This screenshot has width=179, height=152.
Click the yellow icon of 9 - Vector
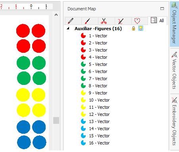coord(83,93)
